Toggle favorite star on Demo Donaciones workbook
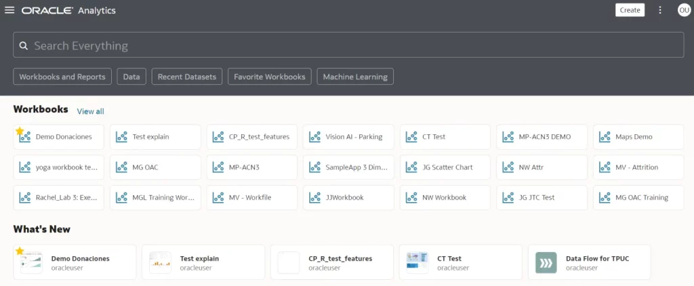The image size is (694, 286). 20,130
